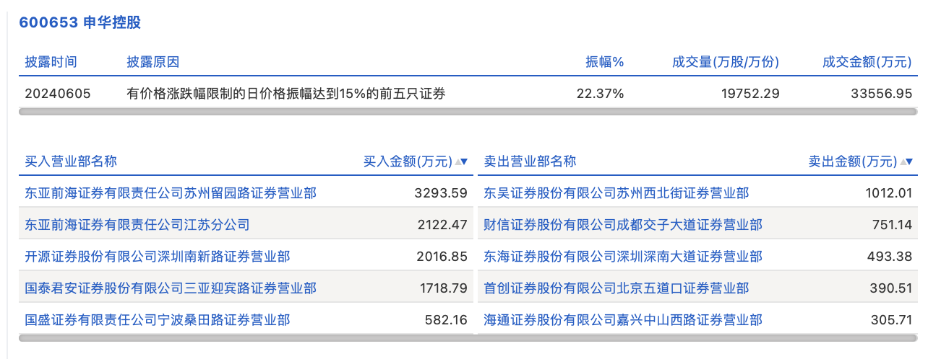Viewport: 928px width, 359px height.
Task: Open 东海证券 深圳深南大道证券营业部 link
Action: coord(623,257)
